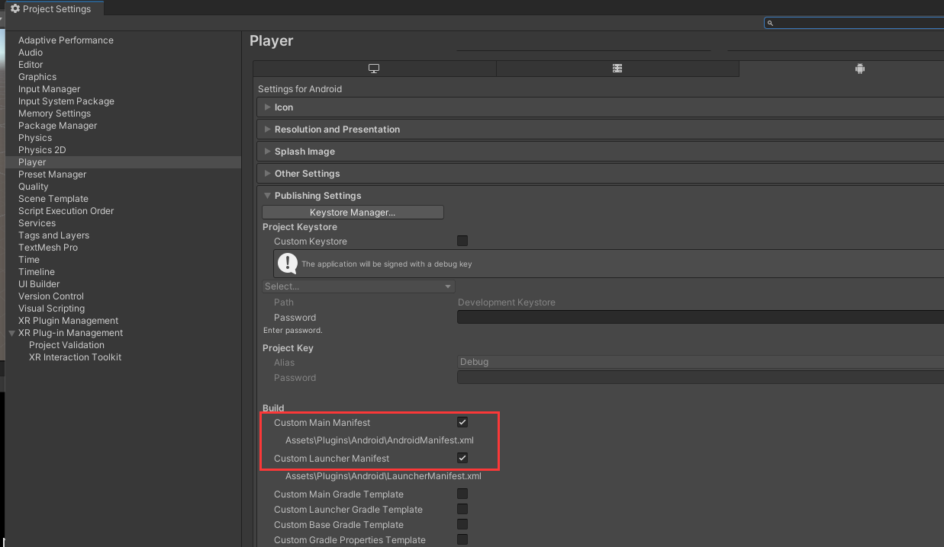Enable Custom Main Gradle Template
The image size is (944, 547).
pyautogui.click(x=462, y=494)
